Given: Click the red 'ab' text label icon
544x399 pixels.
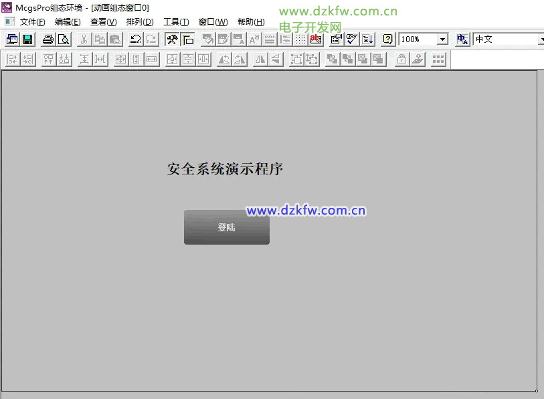Looking at the screenshot, I should click(x=316, y=39).
